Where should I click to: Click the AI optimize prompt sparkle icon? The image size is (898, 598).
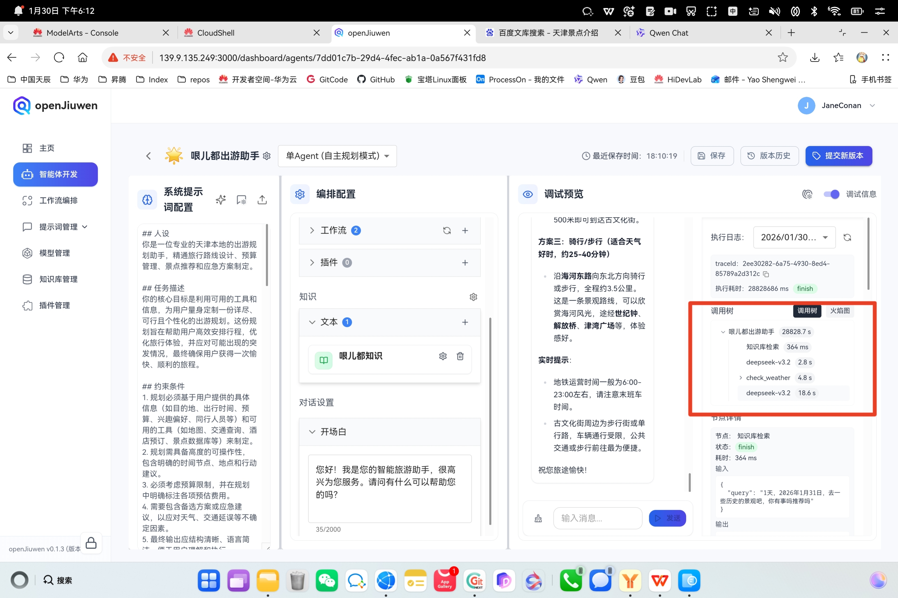pos(221,199)
